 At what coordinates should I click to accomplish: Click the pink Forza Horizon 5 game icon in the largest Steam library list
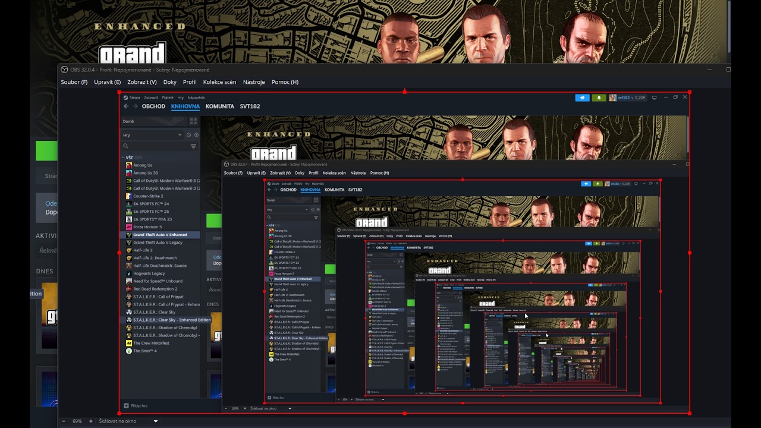point(129,227)
